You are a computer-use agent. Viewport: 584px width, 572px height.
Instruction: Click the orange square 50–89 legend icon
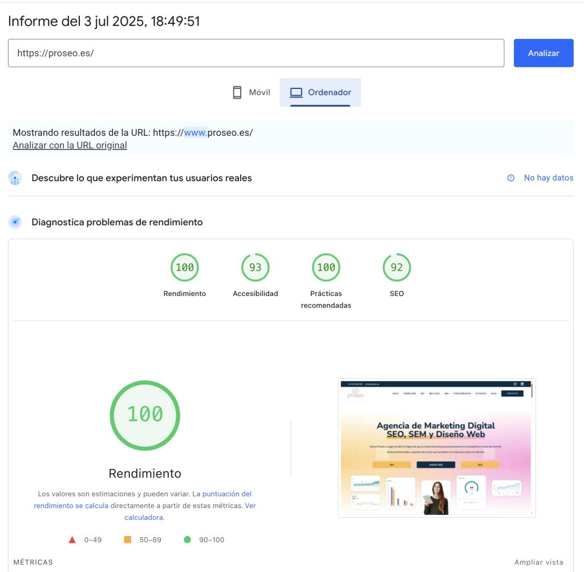[x=128, y=539]
